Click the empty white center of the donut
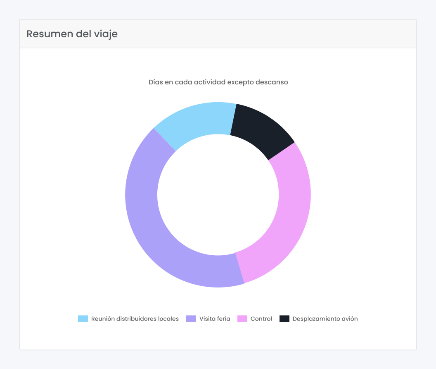 click(218, 194)
